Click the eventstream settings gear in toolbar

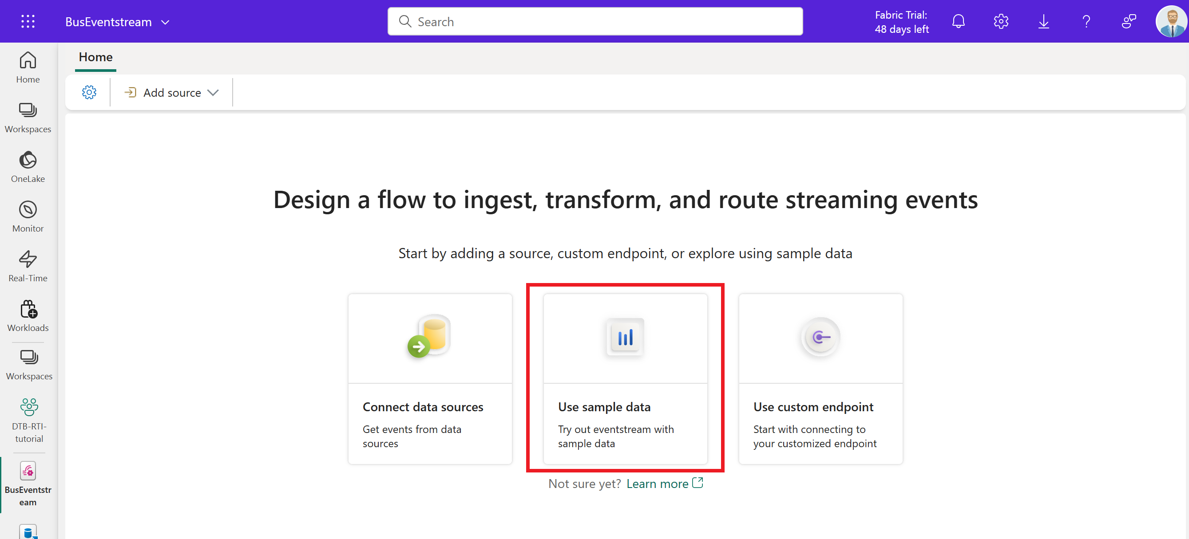click(89, 93)
